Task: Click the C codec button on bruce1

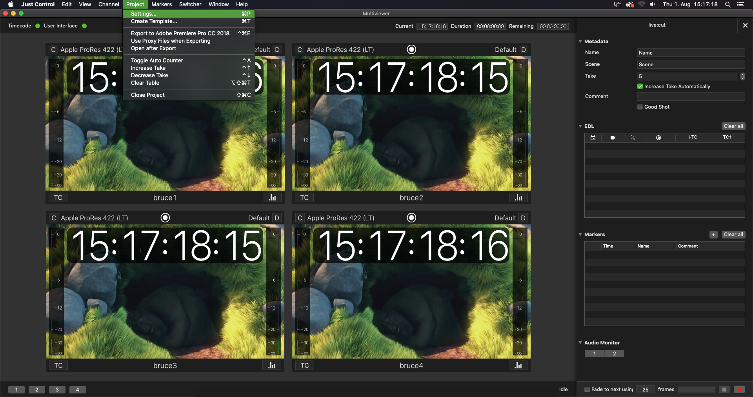Action: [x=53, y=50]
